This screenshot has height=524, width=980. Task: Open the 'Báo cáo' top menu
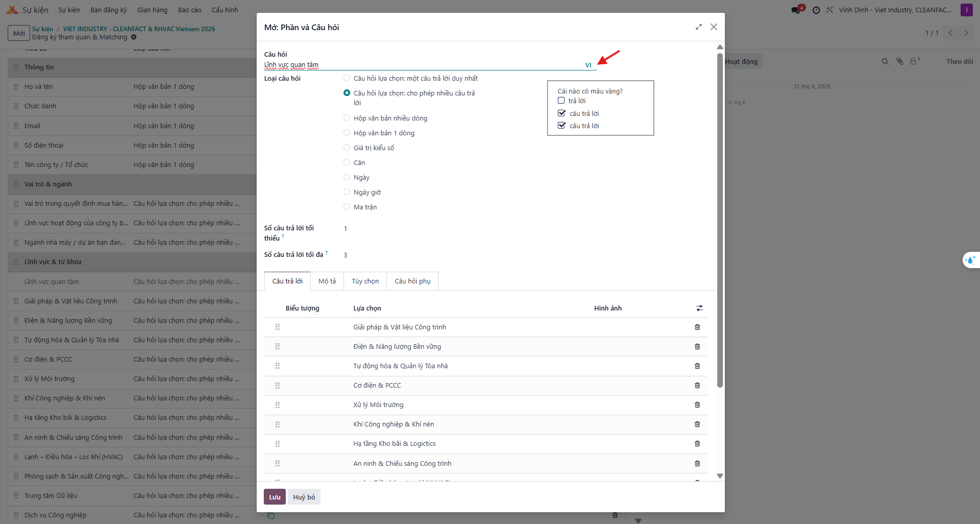190,10
